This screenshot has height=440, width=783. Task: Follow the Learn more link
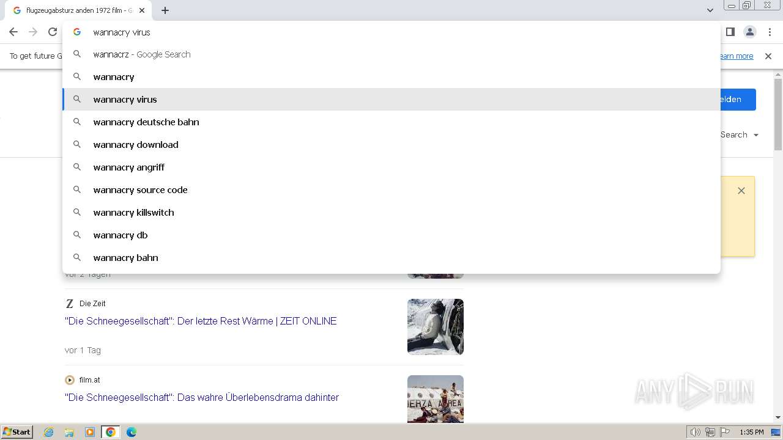click(x=736, y=56)
